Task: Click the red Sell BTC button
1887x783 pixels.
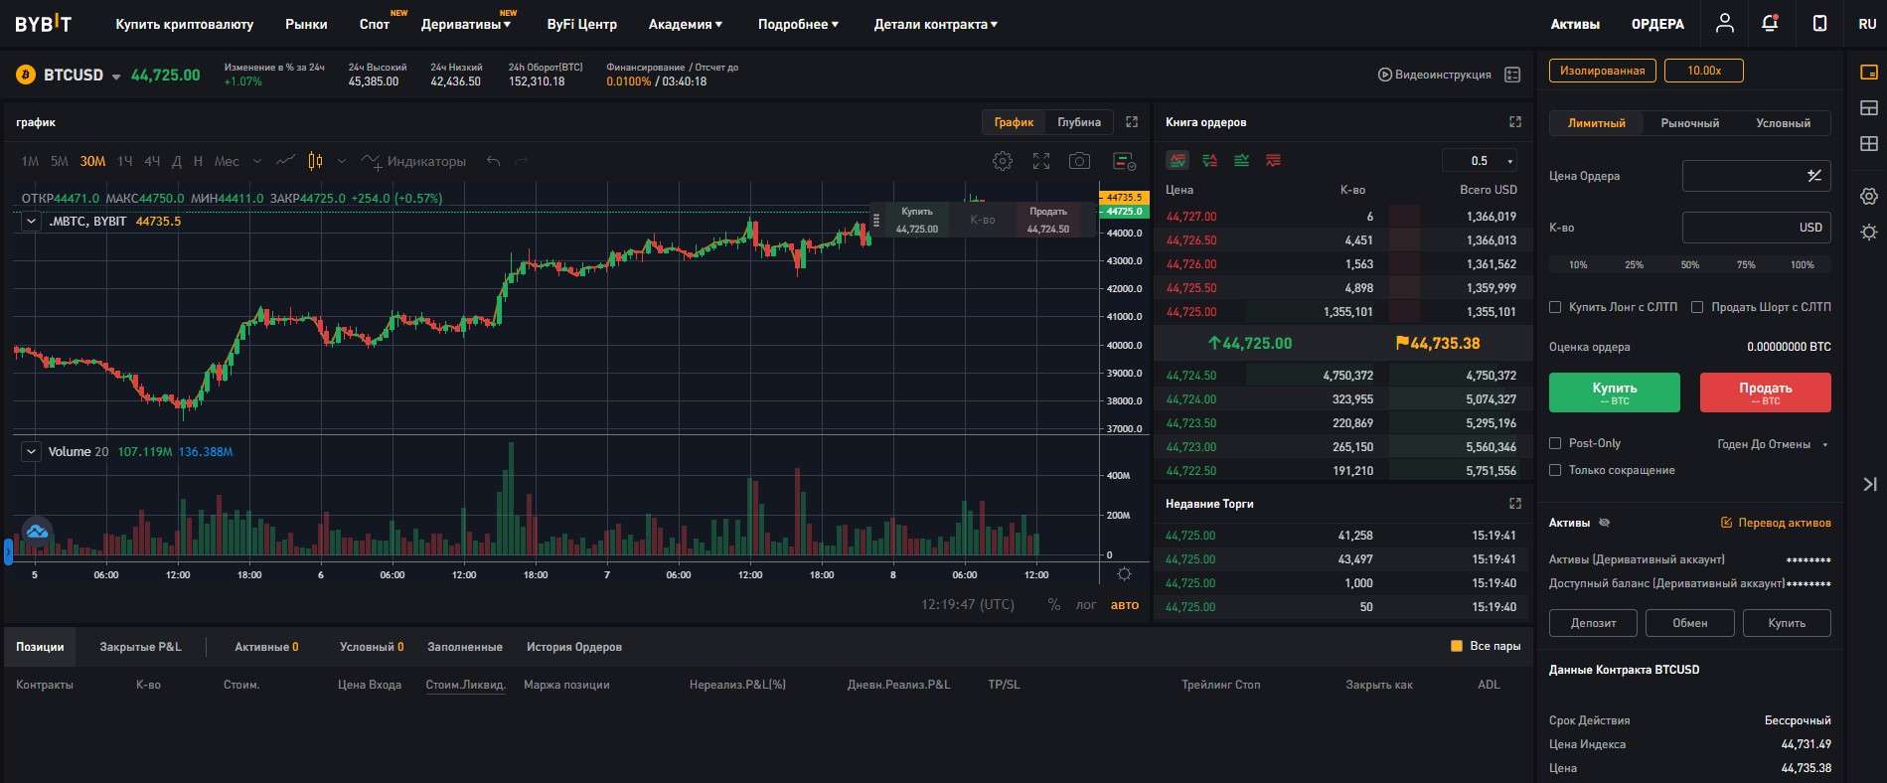Action: click(1765, 392)
